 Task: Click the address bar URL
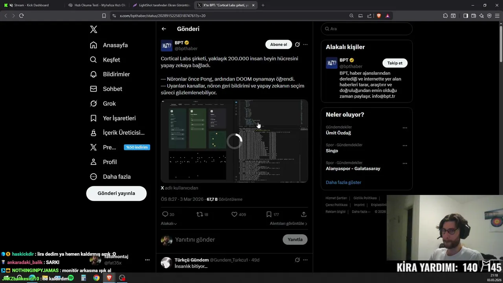163,16
